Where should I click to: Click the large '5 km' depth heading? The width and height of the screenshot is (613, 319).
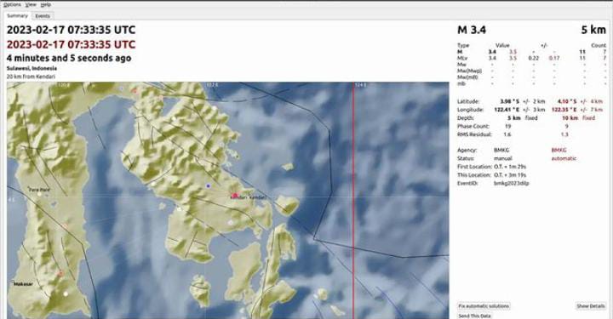pos(593,30)
